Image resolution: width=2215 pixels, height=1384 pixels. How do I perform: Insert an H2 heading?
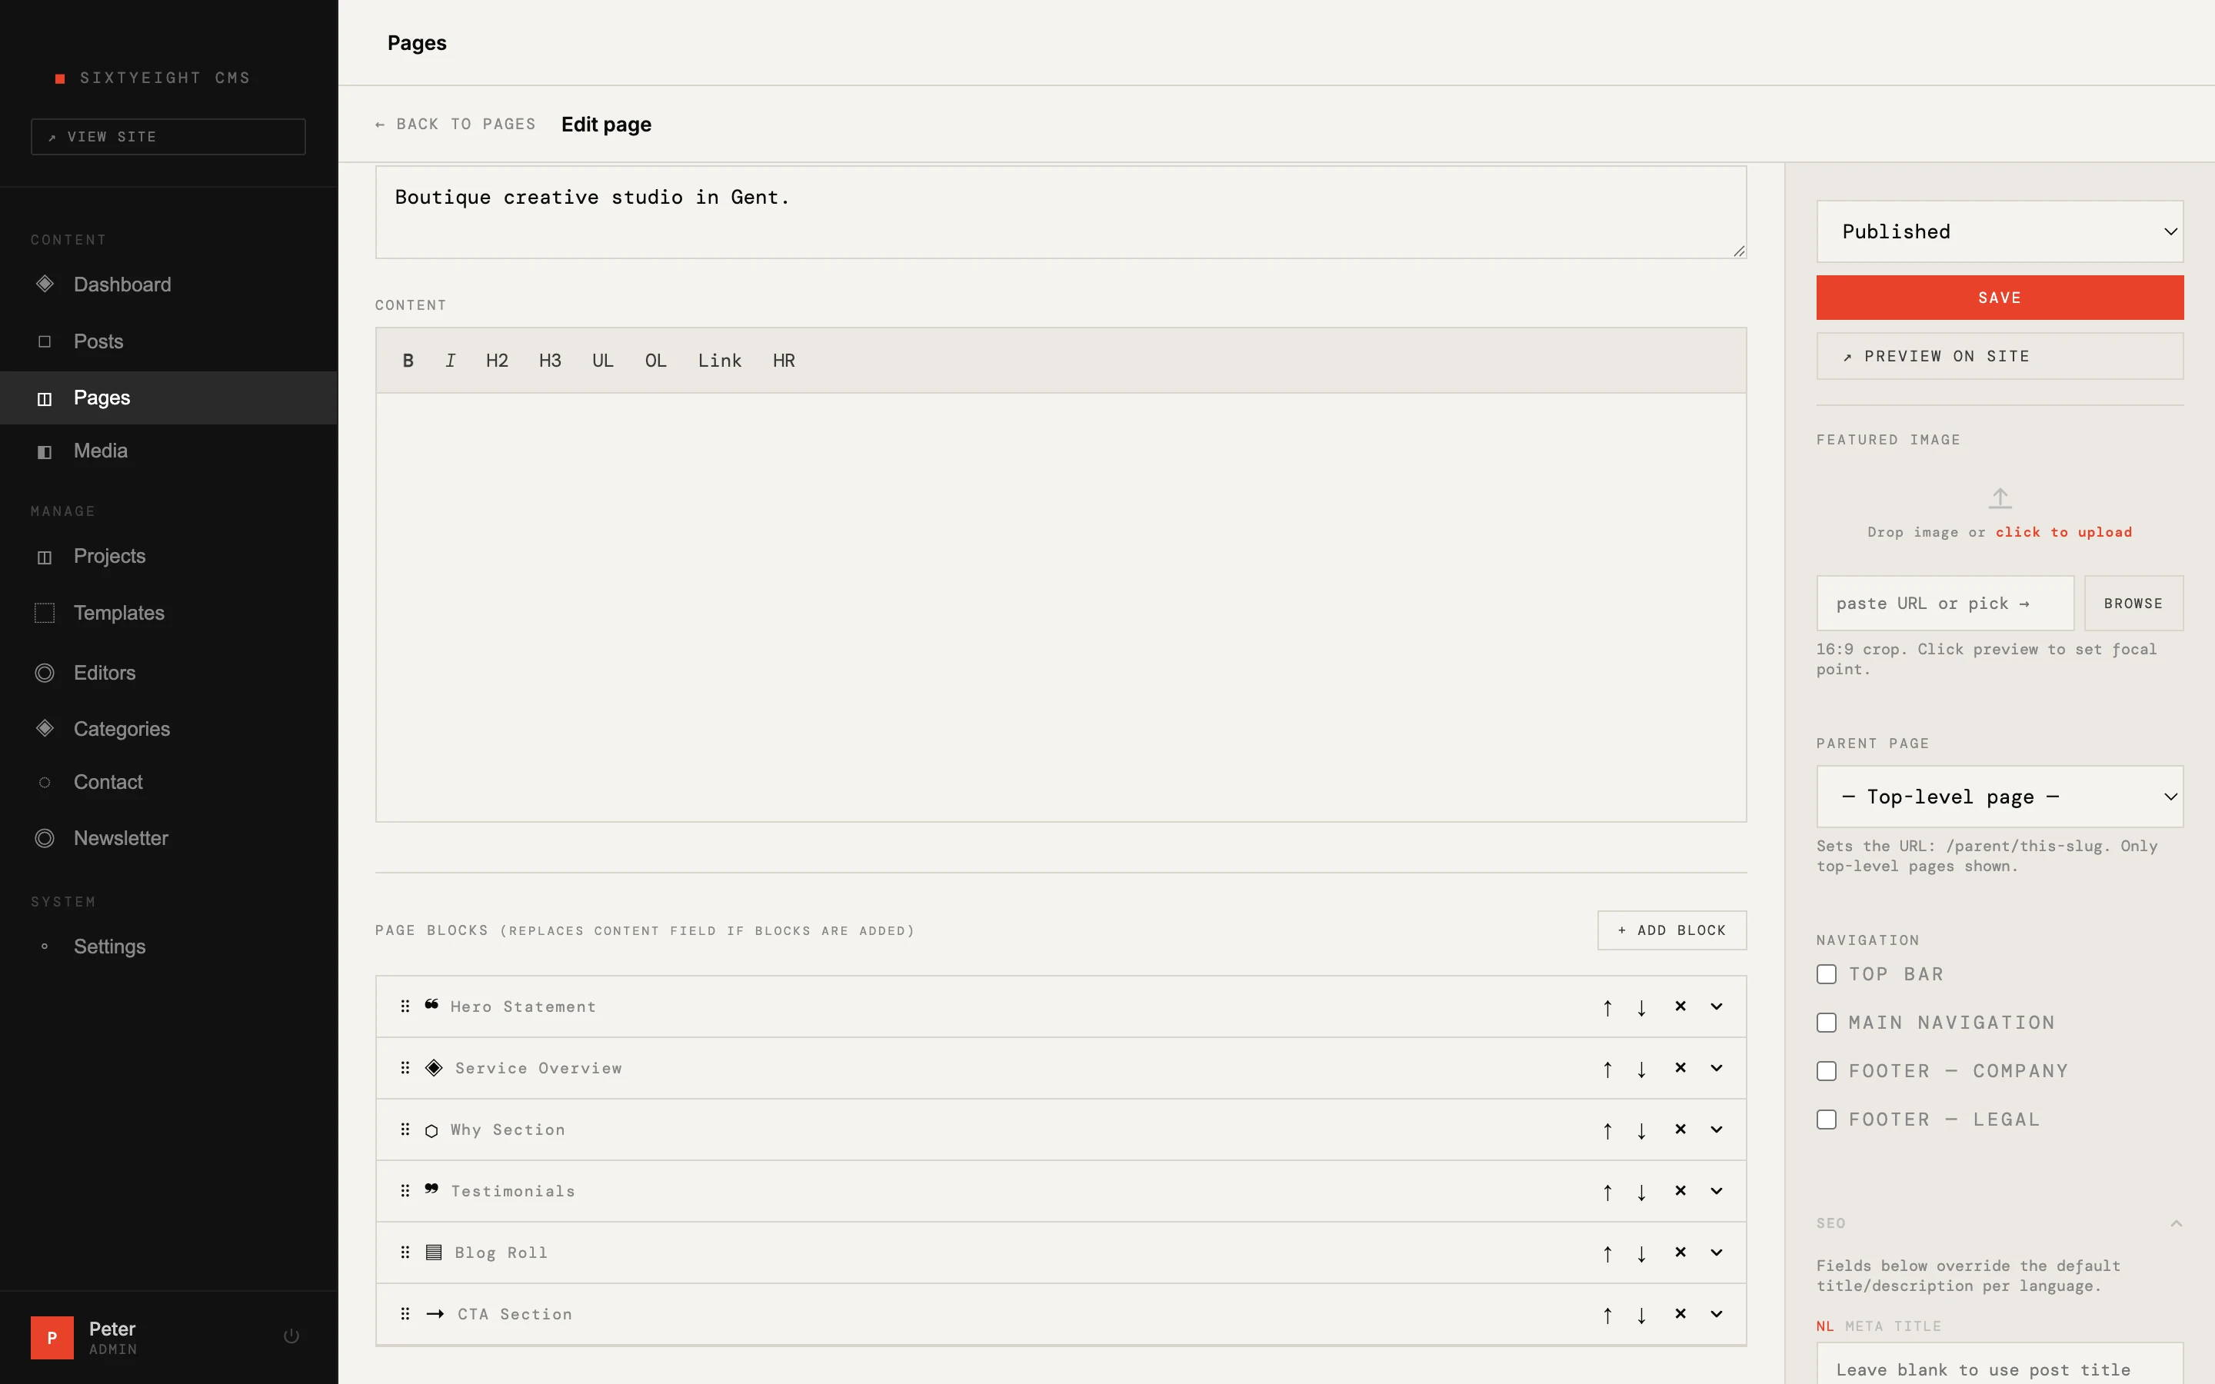point(497,361)
